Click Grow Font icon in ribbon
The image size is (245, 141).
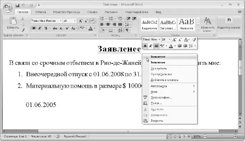click(x=80, y=21)
